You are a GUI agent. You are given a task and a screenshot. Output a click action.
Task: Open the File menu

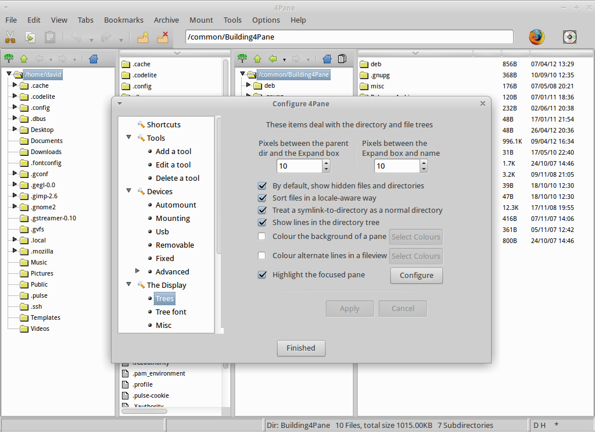[x=11, y=20]
